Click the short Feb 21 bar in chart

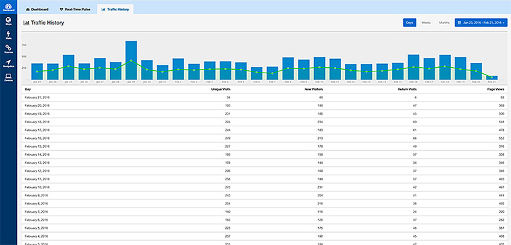coord(492,78)
